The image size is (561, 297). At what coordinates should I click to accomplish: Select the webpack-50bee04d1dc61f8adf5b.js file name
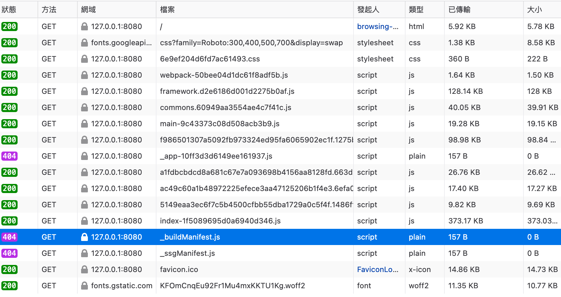224,75
